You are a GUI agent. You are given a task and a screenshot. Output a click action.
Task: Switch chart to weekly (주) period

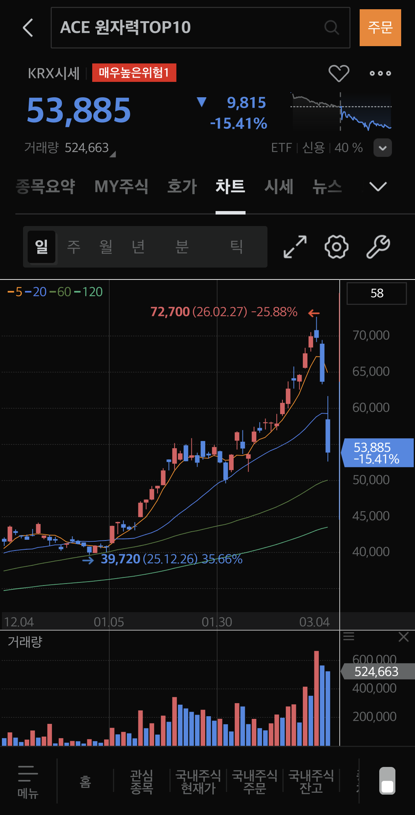point(73,247)
